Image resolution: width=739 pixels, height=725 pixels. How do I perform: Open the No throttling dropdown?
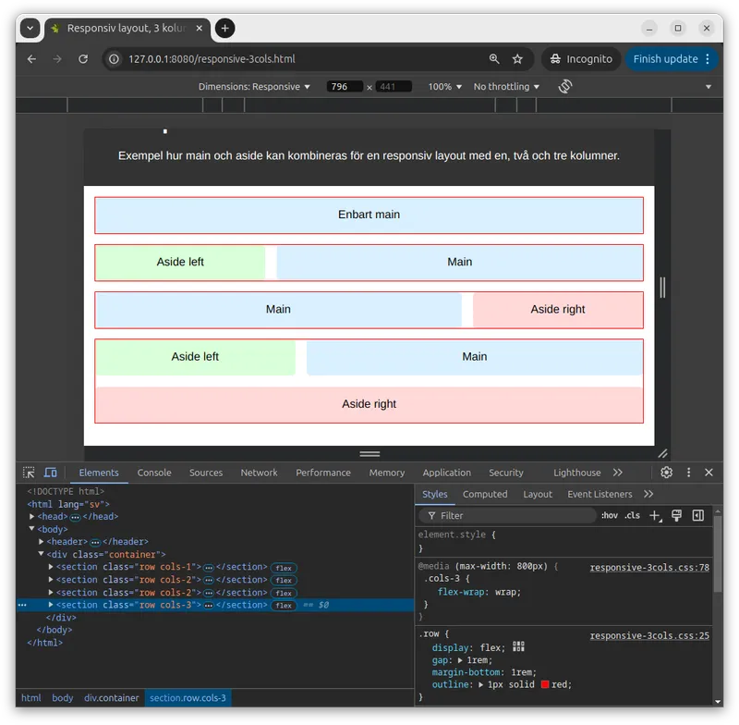coord(506,87)
